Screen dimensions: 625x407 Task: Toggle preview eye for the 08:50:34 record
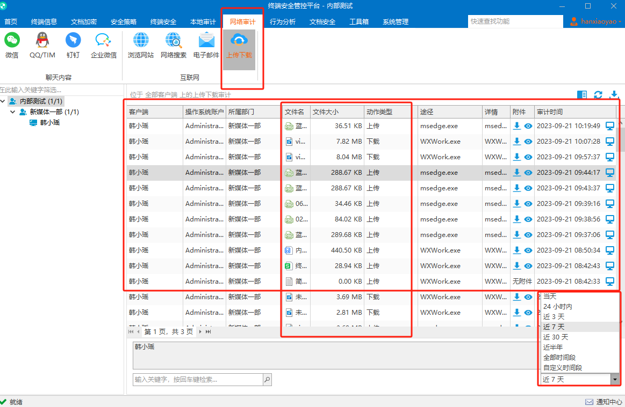[x=528, y=250]
